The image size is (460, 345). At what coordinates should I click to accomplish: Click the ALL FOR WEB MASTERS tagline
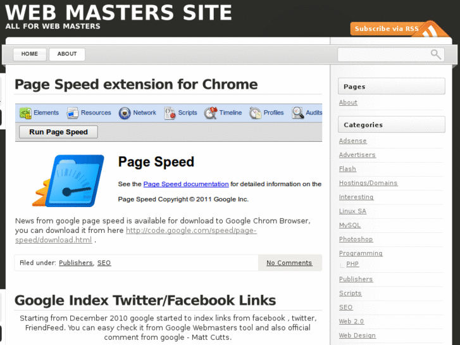coord(53,27)
